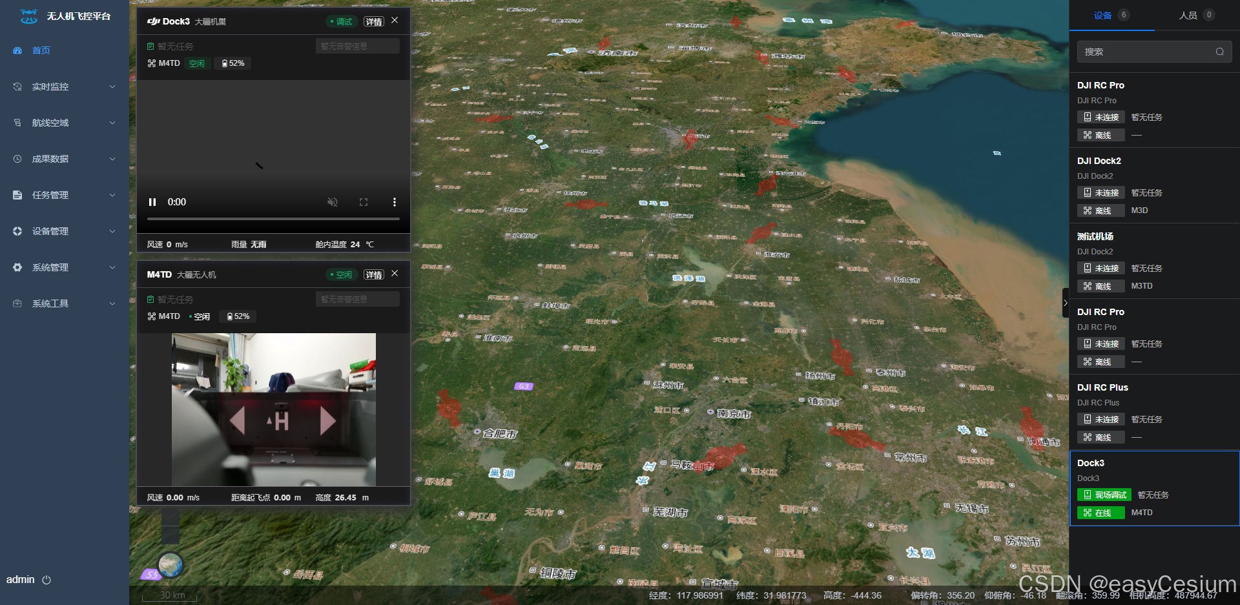The width and height of the screenshot is (1240, 605).
Task: Switch to the 人员 tab
Action: (1197, 15)
